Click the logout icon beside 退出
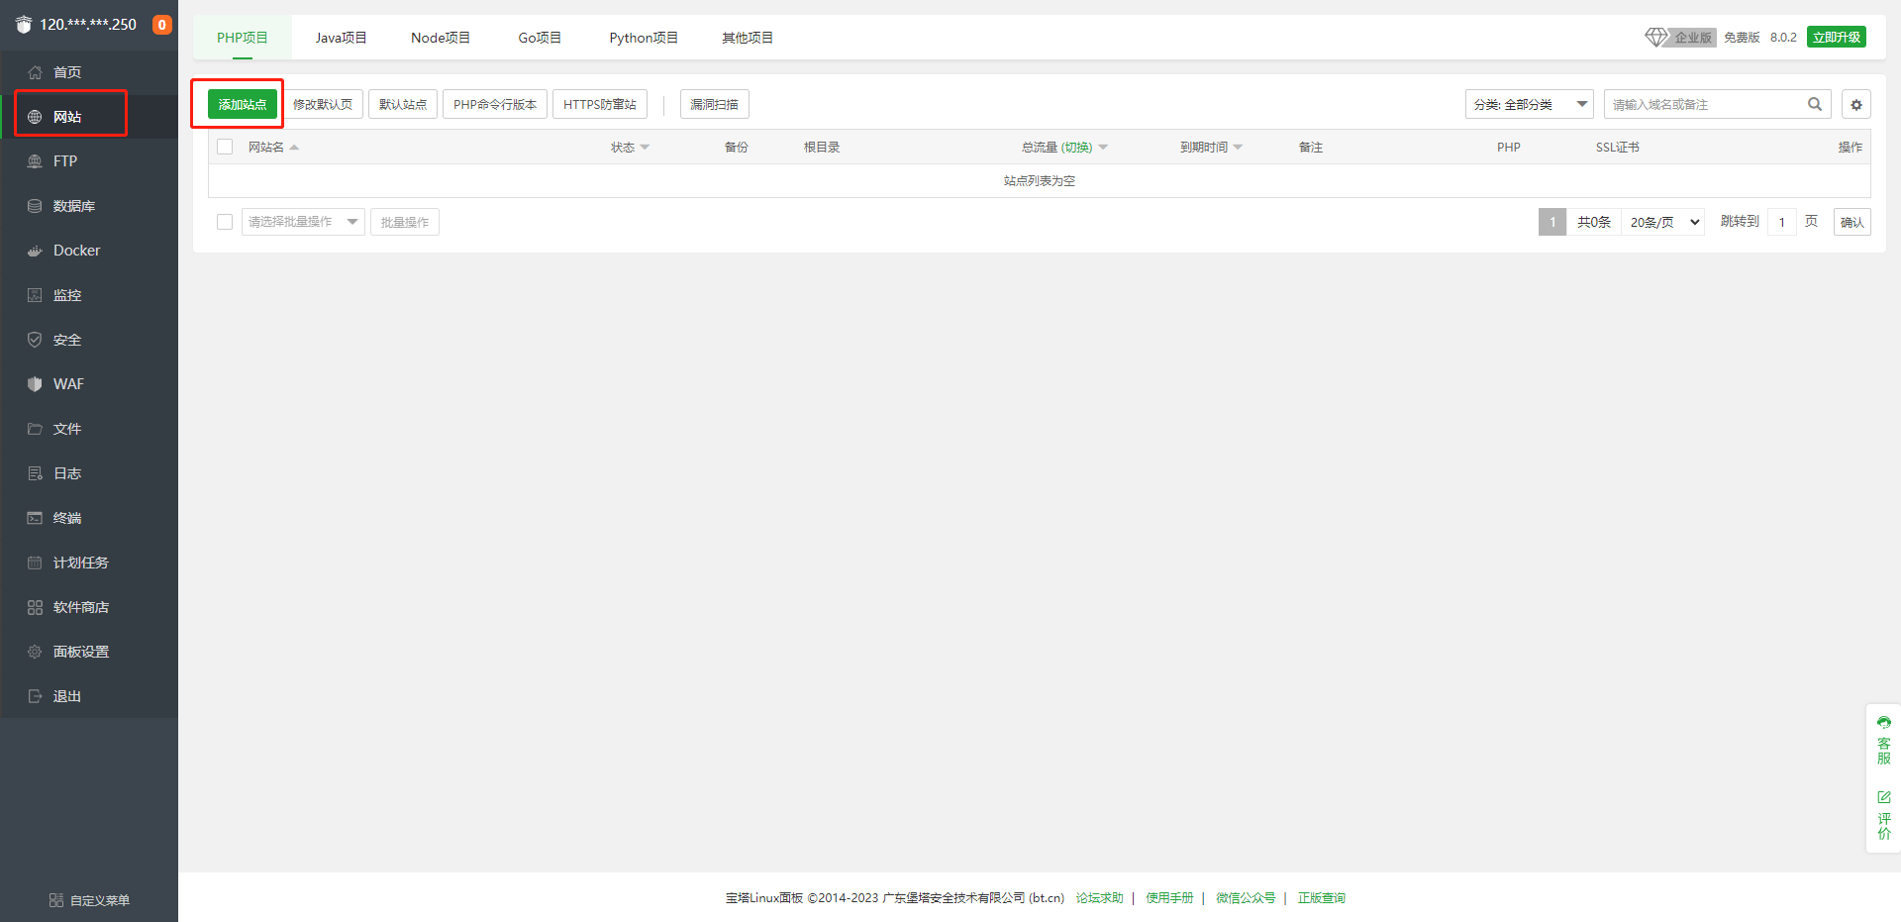Viewport: 1901px width, 922px height. pyautogui.click(x=35, y=696)
